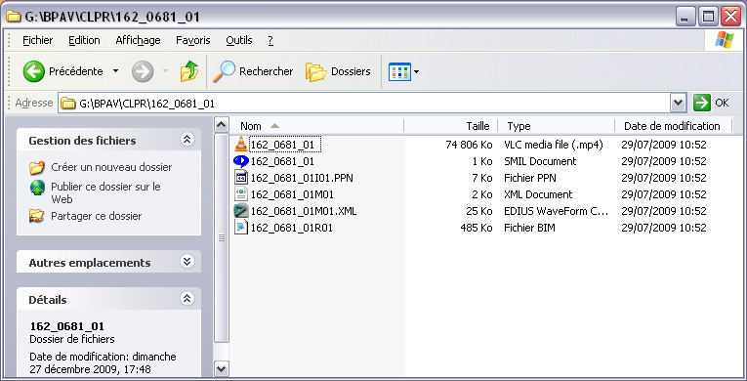Open the Affichage menu
The height and width of the screenshot is (381, 747).
point(138,40)
